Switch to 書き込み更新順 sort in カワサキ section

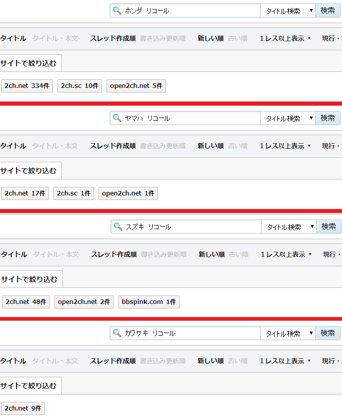tap(162, 361)
